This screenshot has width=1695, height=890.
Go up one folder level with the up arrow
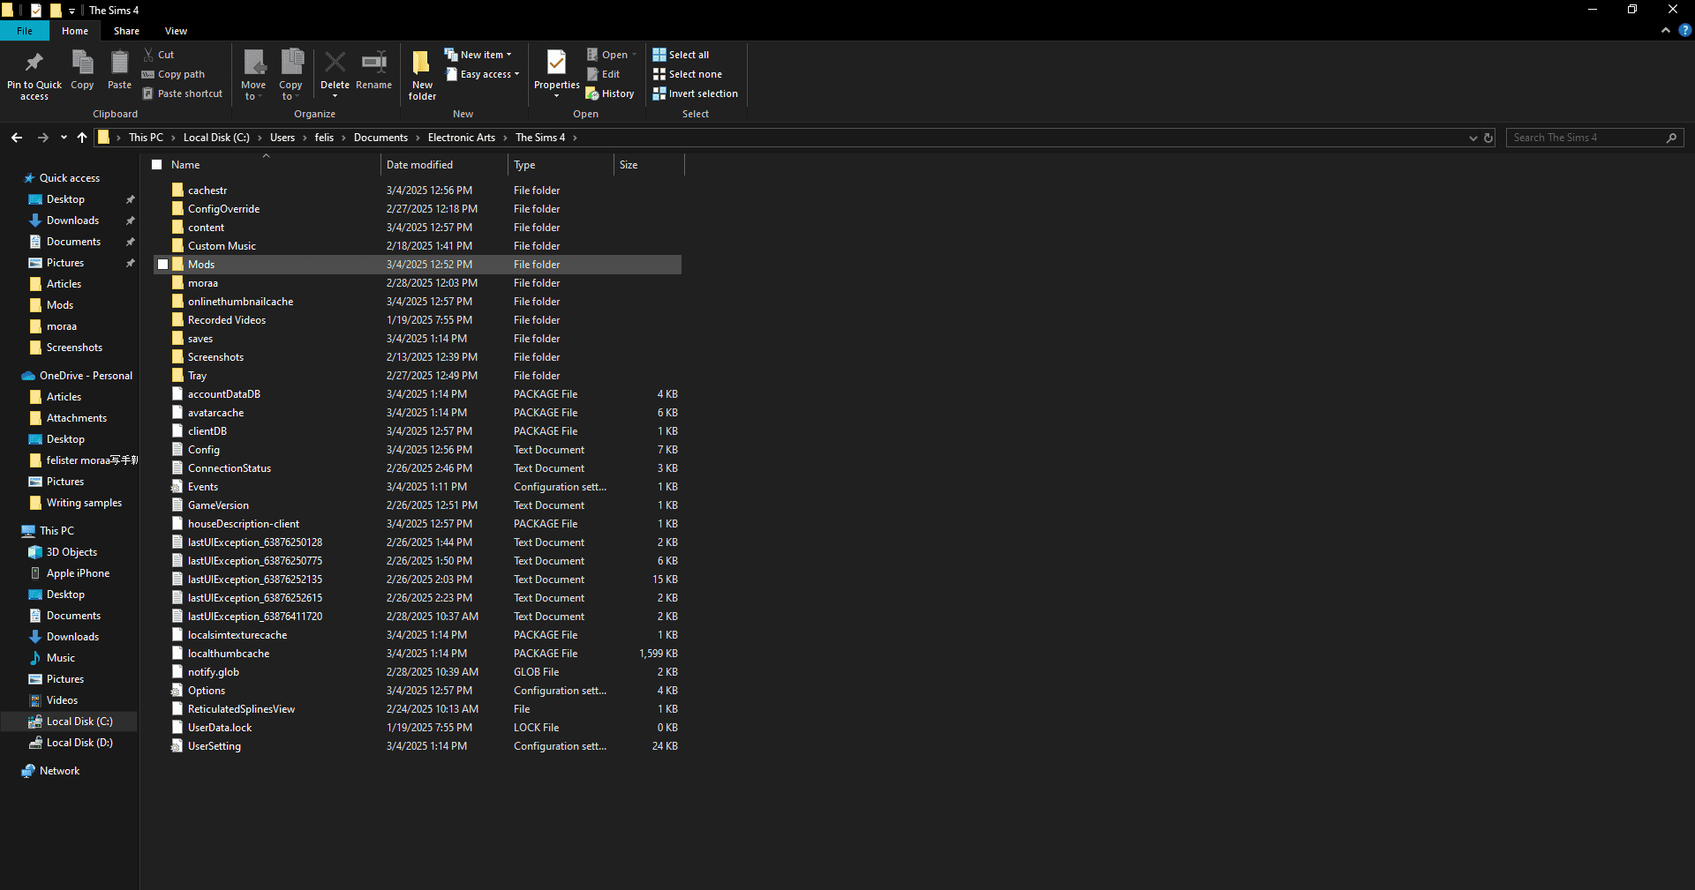pos(82,138)
